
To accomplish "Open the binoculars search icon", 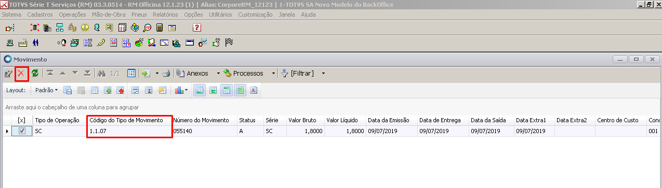I will click(x=101, y=73).
